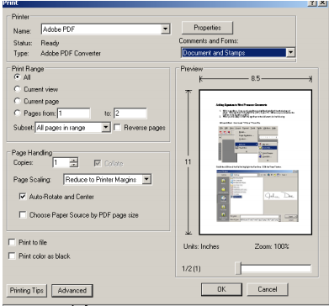Click the preview page slider handle
This screenshot has width=329, height=306.
pyautogui.click(x=238, y=268)
